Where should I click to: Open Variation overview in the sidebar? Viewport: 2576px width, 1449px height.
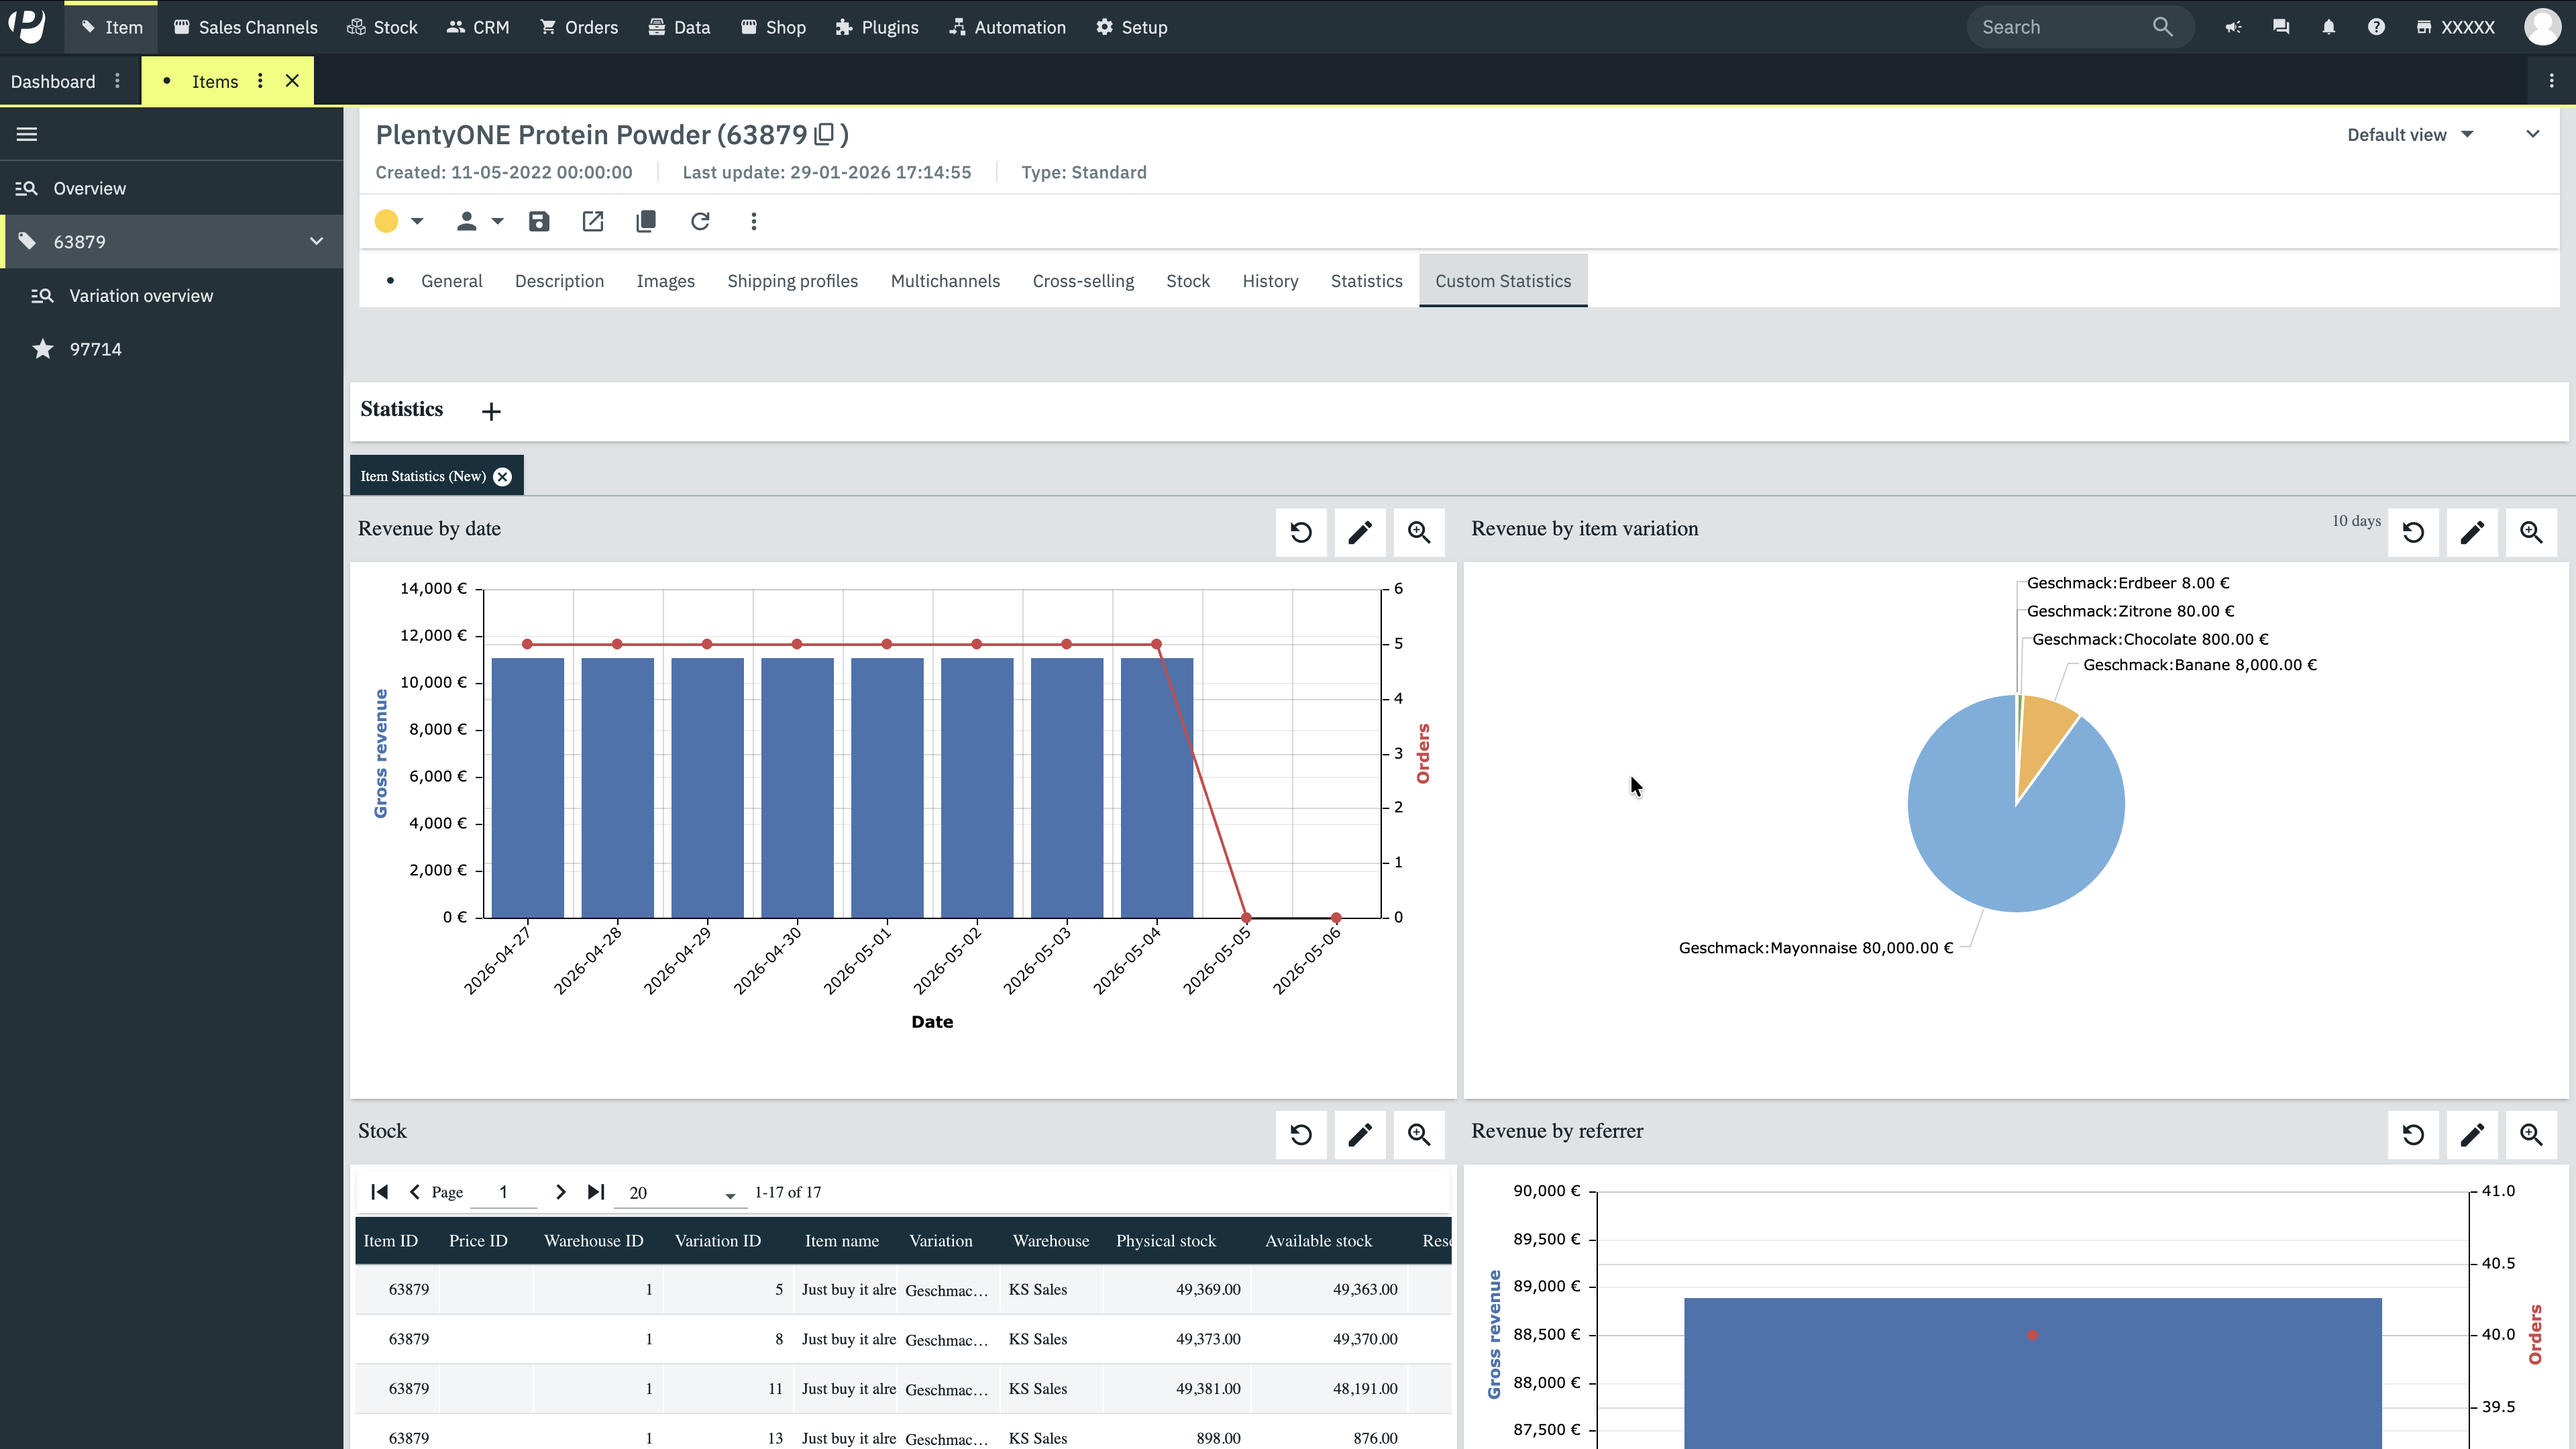[x=172, y=295]
